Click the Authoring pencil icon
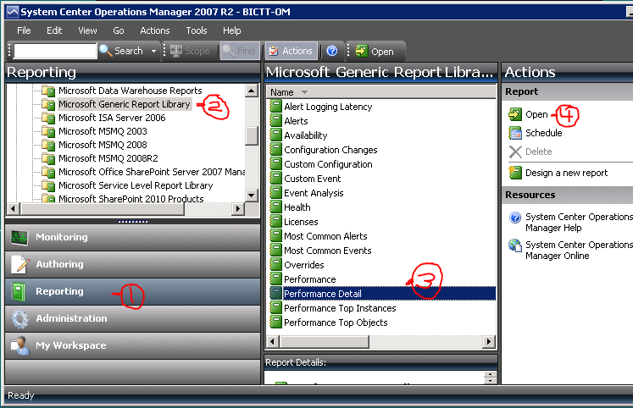This screenshot has height=408, width=633. pos(19,264)
